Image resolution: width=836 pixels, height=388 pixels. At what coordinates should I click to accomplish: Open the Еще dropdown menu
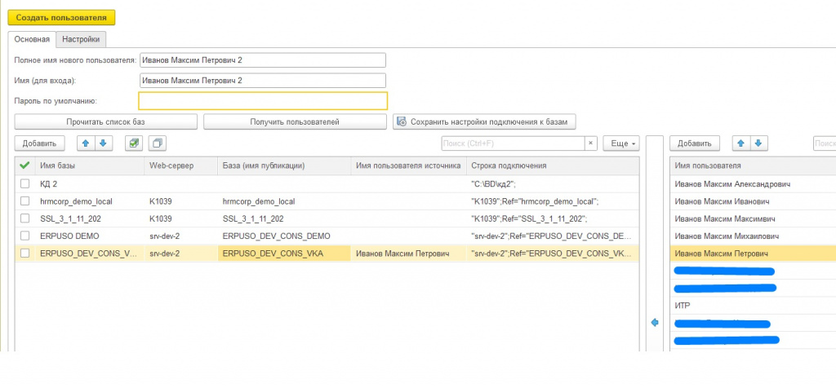pos(620,143)
